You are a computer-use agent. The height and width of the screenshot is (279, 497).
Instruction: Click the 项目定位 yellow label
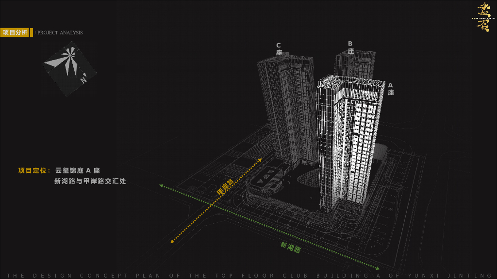(34, 171)
